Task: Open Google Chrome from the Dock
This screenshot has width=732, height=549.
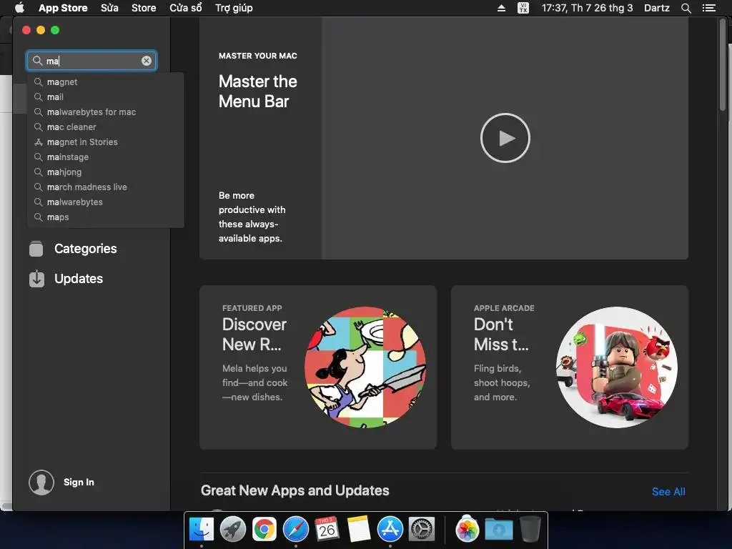Action: pos(264,530)
